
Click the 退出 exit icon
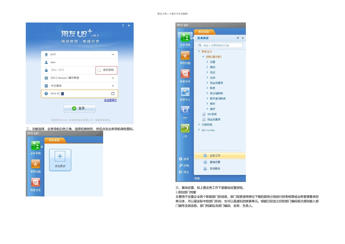[x=180, y=172]
